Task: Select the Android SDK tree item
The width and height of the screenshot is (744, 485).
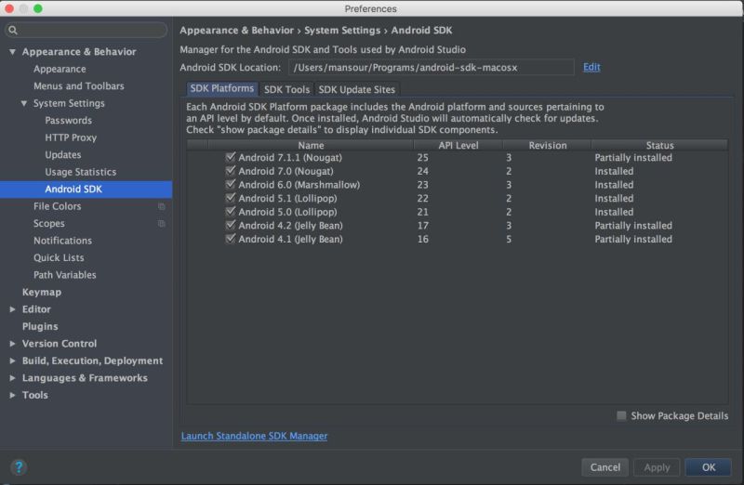Action: click(x=86, y=189)
